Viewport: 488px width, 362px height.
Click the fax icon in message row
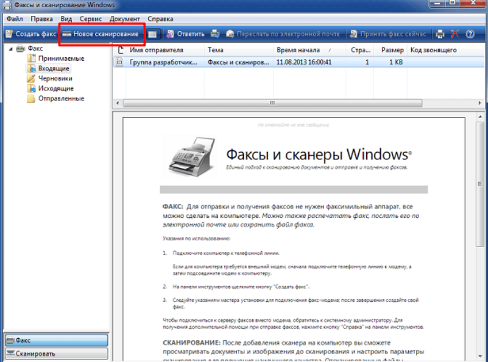[119, 62]
